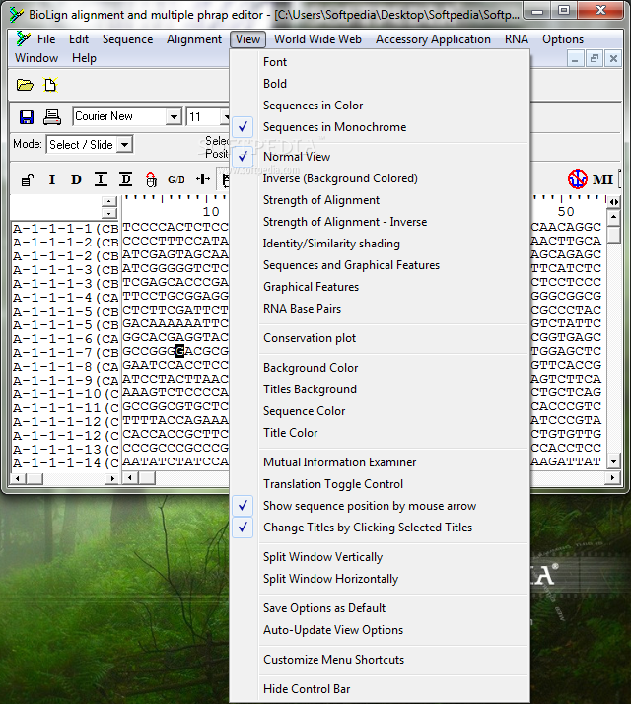
Task: Click the unlock padlock toolbar icon
Action: click(28, 180)
